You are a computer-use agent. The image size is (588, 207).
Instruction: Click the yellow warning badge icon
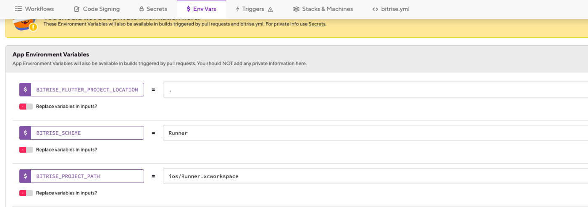(x=33, y=27)
